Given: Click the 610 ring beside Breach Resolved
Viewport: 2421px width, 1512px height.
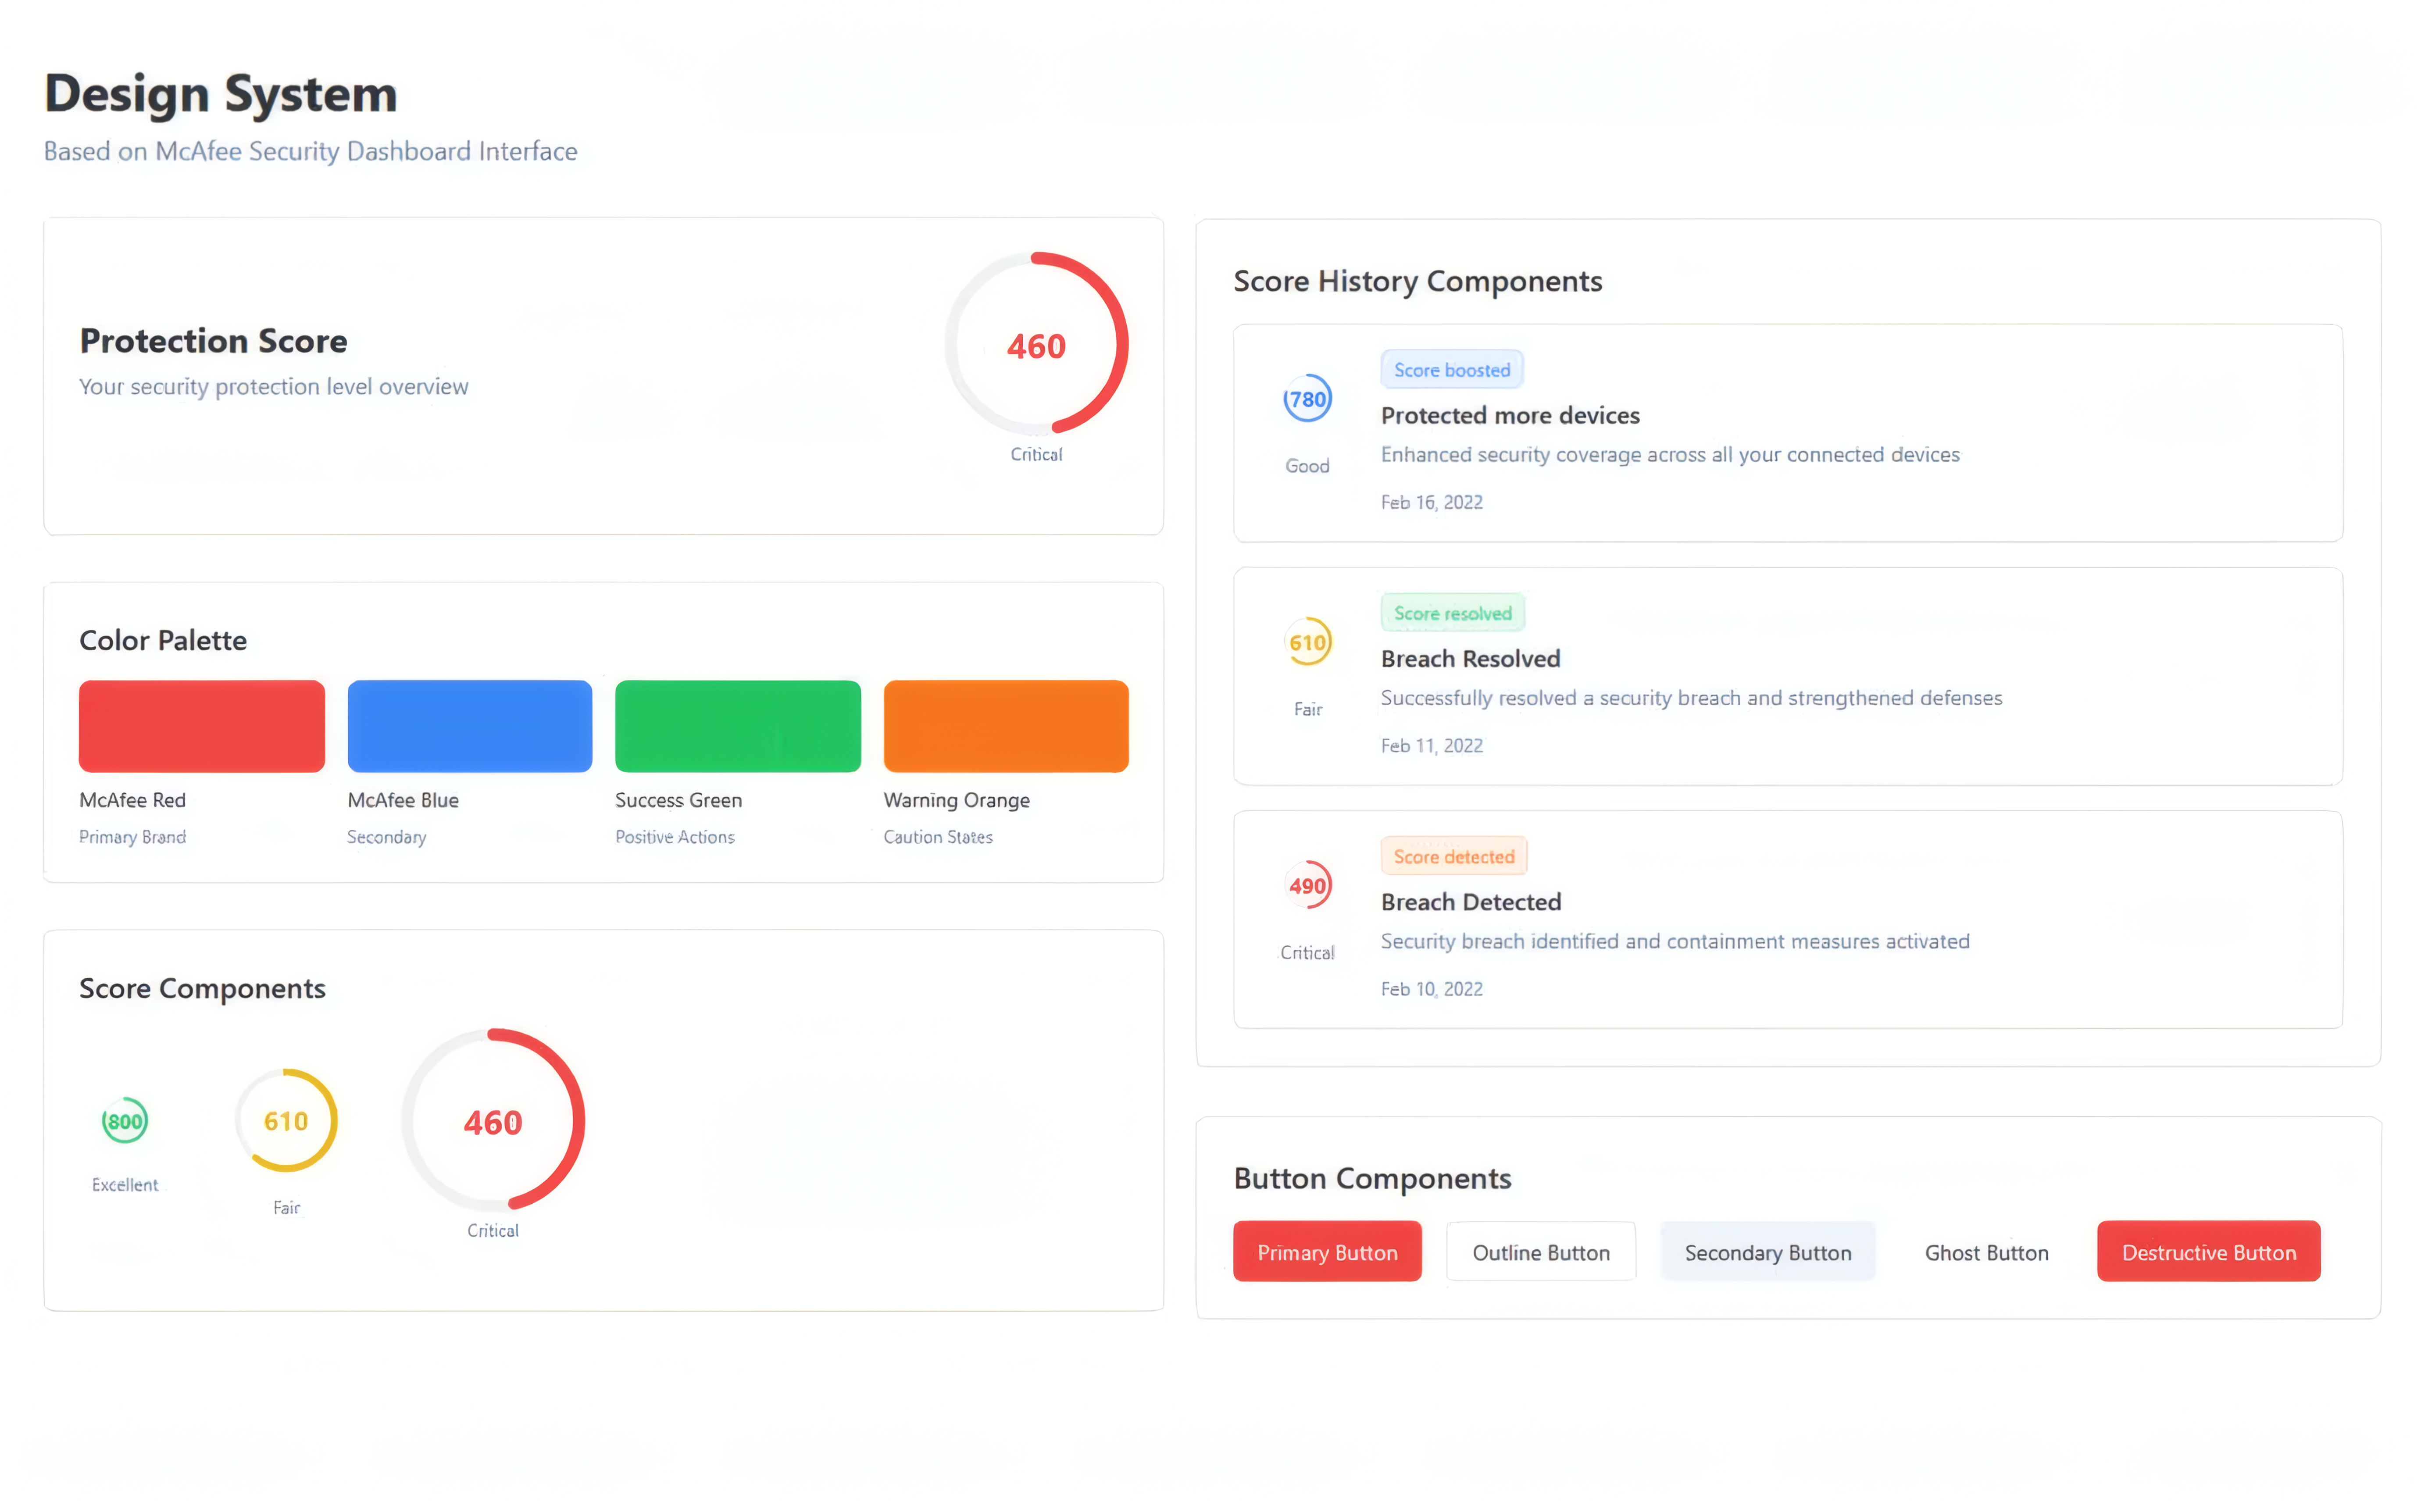Looking at the screenshot, I should pos(1307,642).
